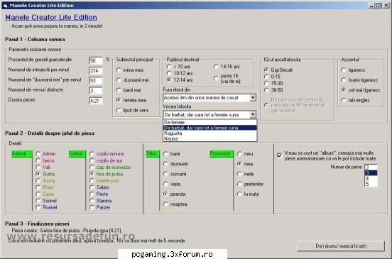
Task: Choose suffix Parizer
Action: click(x=92, y=207)
